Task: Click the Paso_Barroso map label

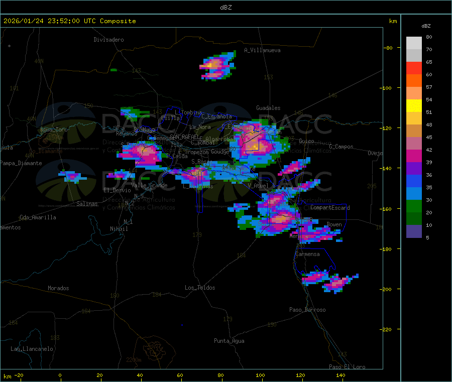Action: pos(307,310)
